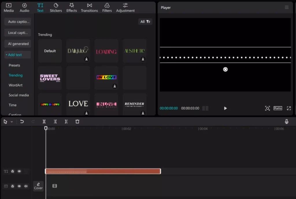This screenshot has width=296, height=199.
Task: Download the REMINDER text template
Action: 143,113
